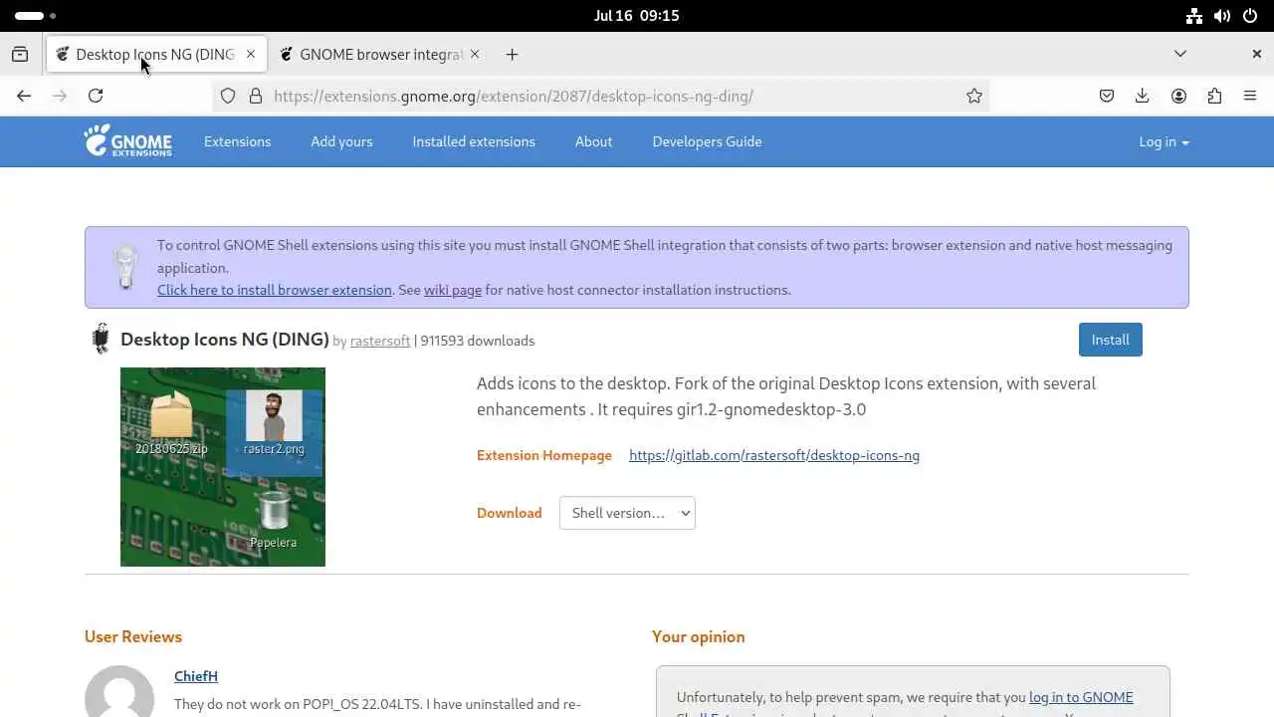Viewport: 1274px width, 717px height.
Task: Close the Desktop Icons NG tab
Action: [251, 54]
